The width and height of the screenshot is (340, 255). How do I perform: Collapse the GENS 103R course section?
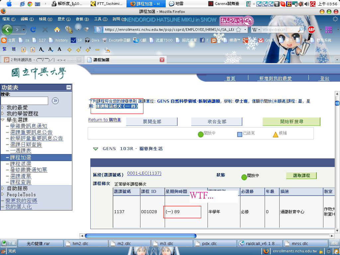point(96,149)
